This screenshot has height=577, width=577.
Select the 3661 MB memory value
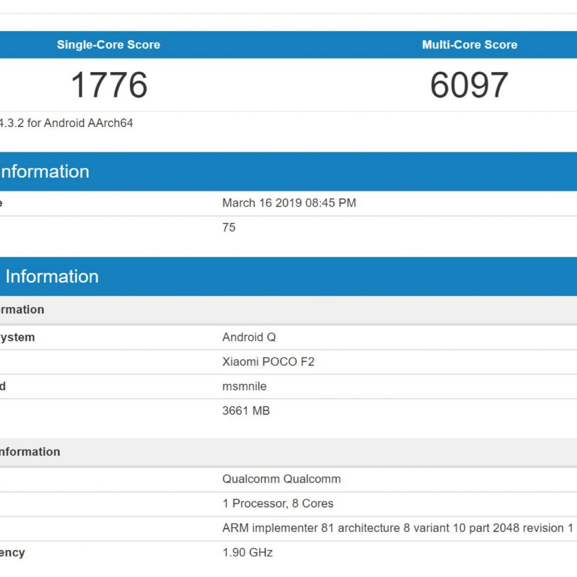tap(246, 411)
